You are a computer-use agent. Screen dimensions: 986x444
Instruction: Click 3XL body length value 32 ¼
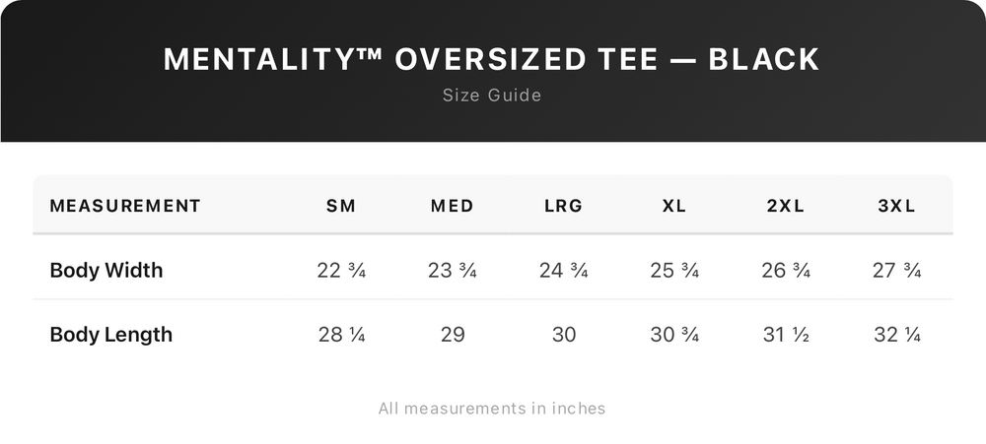[897, 335]
